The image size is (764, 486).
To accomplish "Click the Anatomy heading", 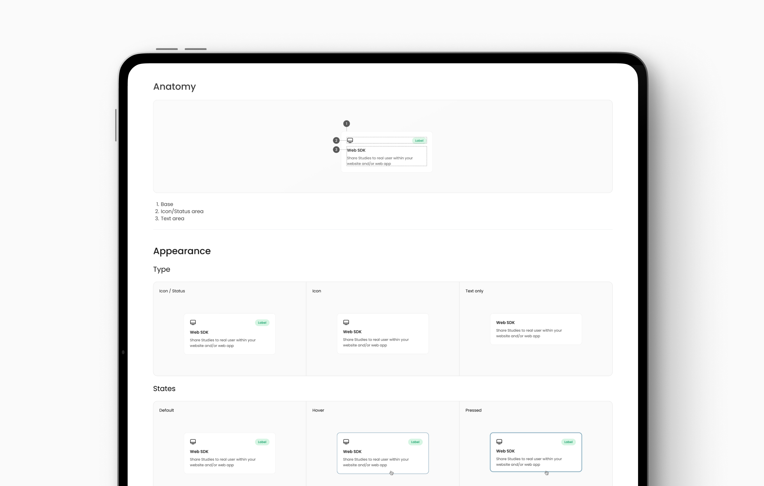I will click(174, 87).
